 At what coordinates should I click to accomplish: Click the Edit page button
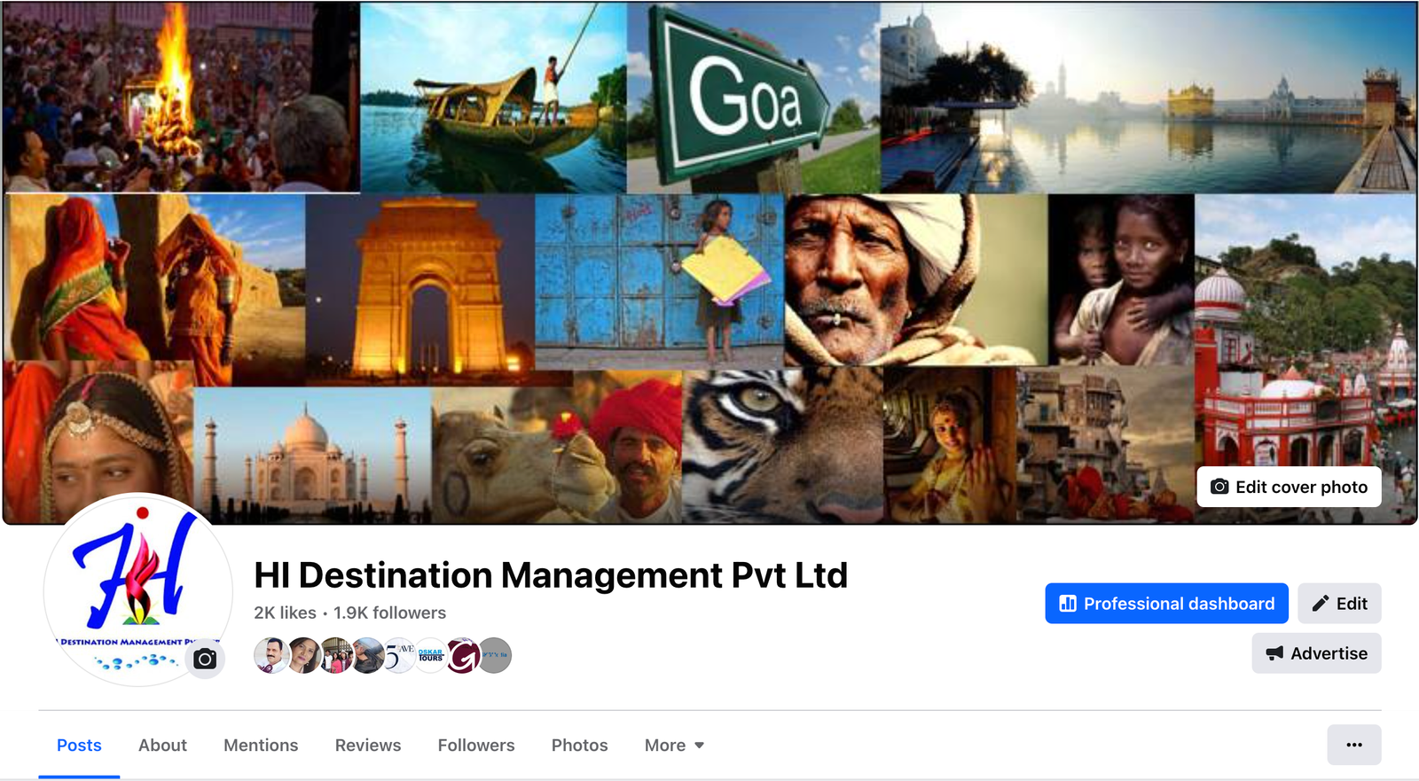pyautogui.click(x=1339, y=604)
